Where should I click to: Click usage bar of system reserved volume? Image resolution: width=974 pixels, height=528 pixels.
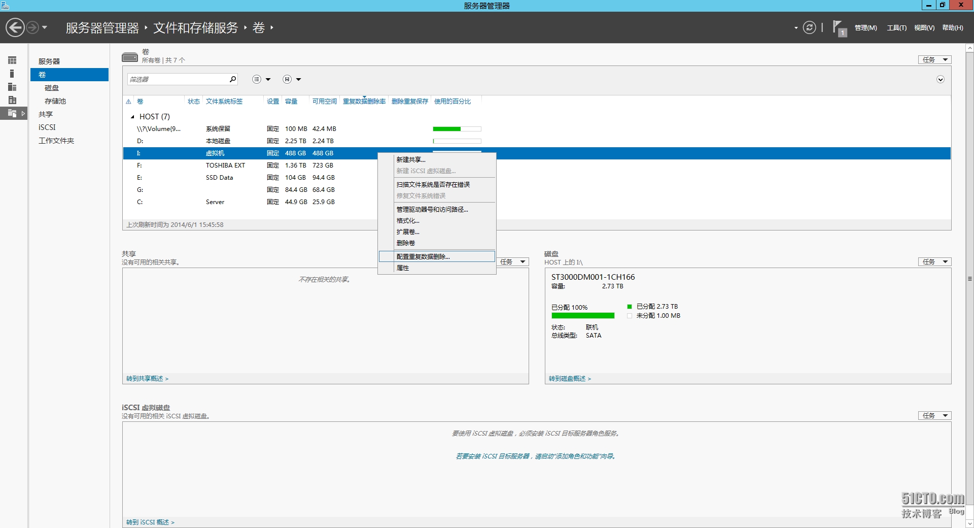457,129
